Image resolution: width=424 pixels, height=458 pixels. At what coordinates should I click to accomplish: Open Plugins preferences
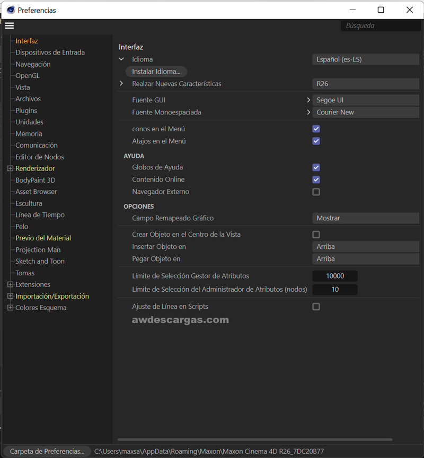click(x=26, y=111)
